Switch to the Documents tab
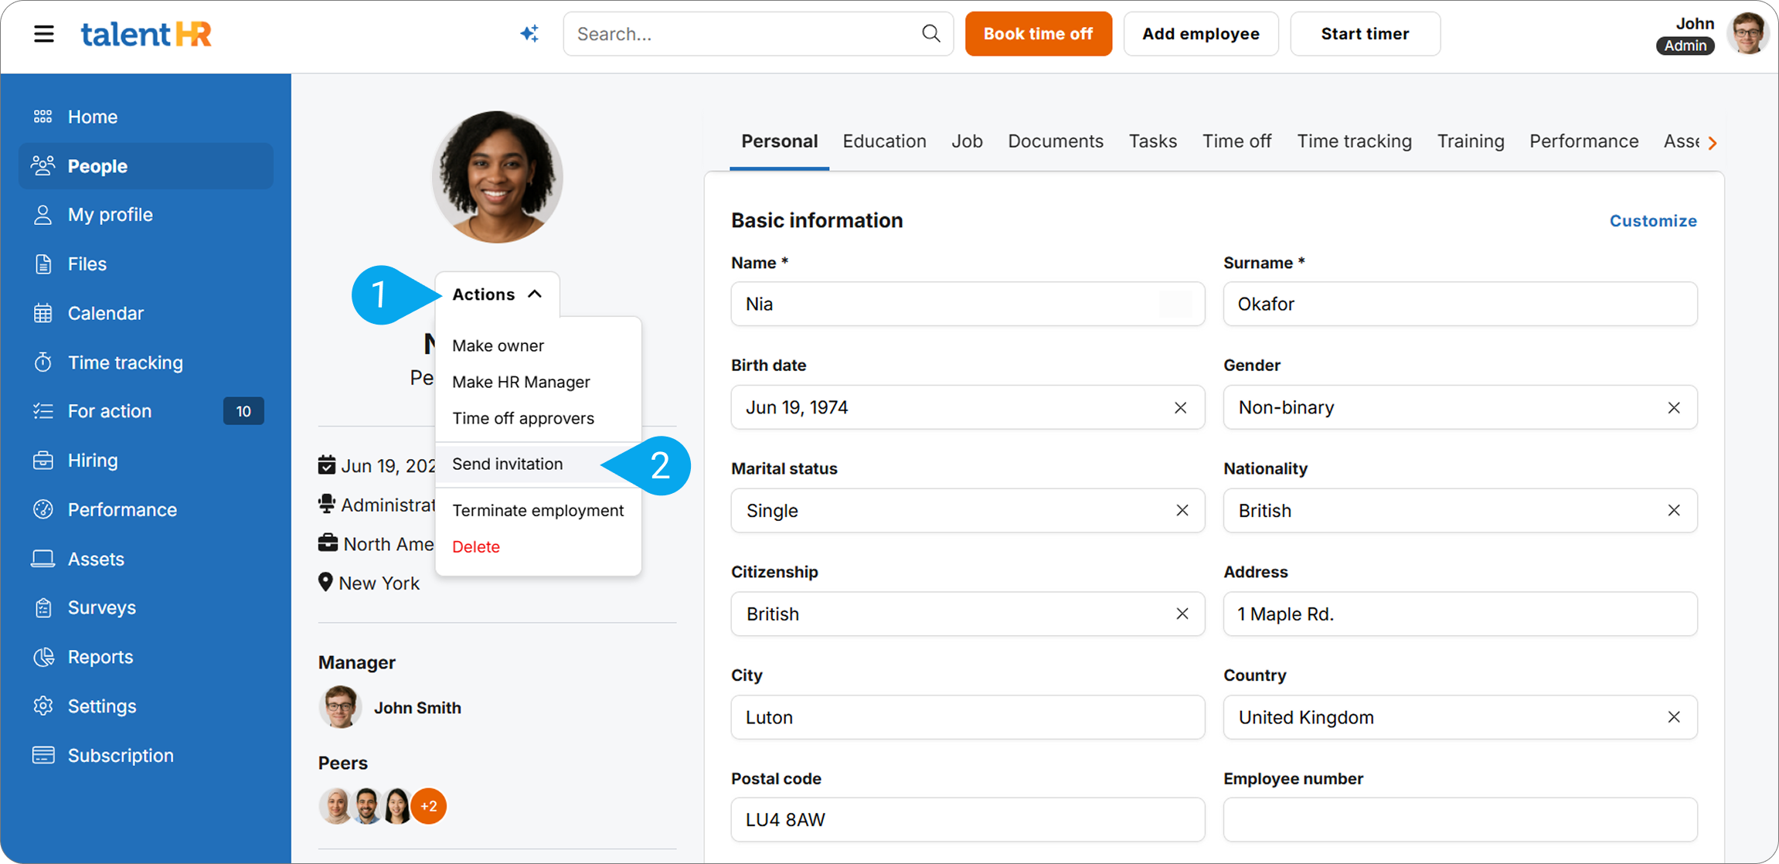This screenshot has height=864, width=1779. [1055, 141]
